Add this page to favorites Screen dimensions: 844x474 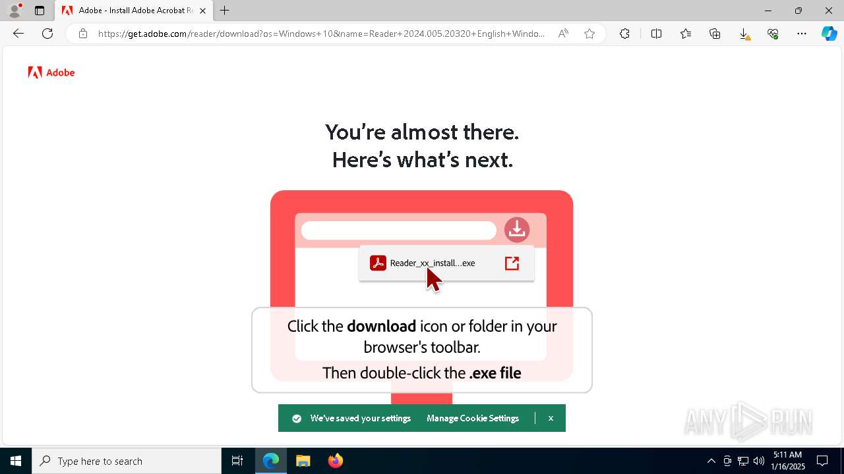[589, 34]
